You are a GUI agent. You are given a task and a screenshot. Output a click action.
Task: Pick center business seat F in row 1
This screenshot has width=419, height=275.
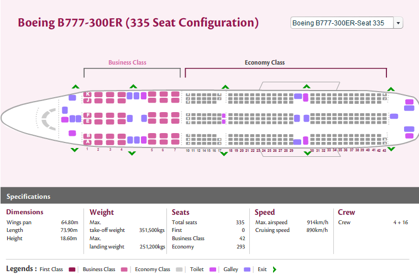click(x=87, y=115)
